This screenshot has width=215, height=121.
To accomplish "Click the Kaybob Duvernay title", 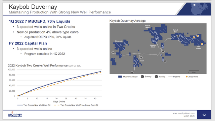I will (x=33, y=7).
